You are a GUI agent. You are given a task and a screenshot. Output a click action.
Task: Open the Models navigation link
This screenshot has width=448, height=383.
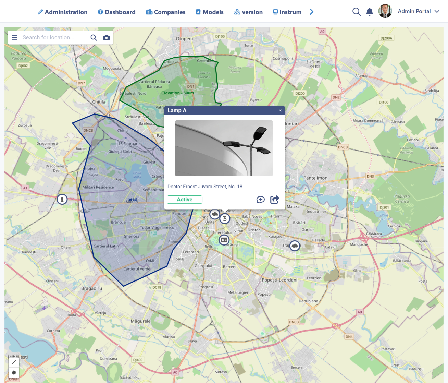tap(210, 12)
